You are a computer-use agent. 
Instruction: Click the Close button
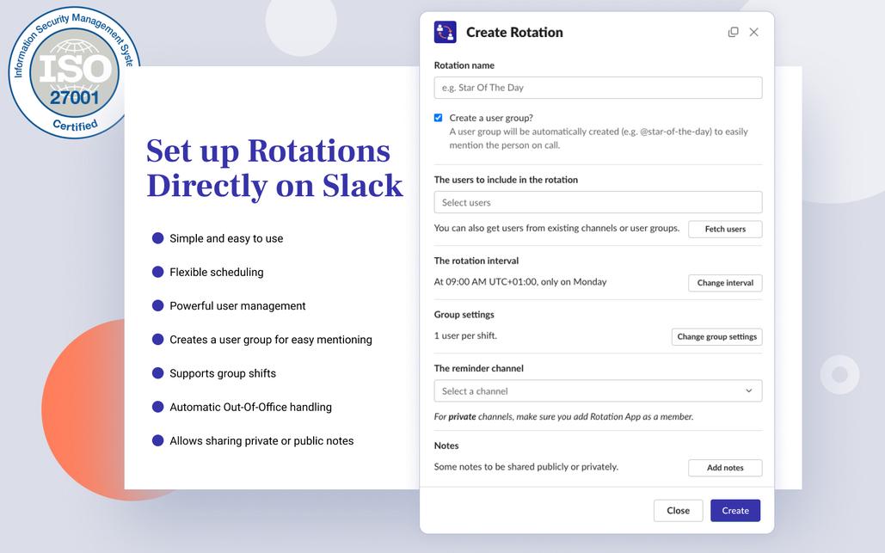pyautogui.click(x=678, y=510)
